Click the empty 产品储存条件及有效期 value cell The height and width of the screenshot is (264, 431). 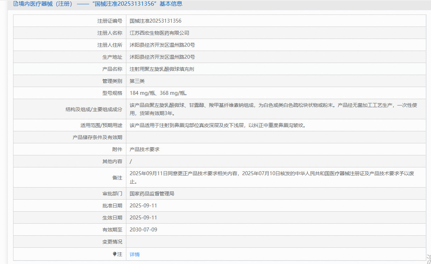(x=276, y=137)
